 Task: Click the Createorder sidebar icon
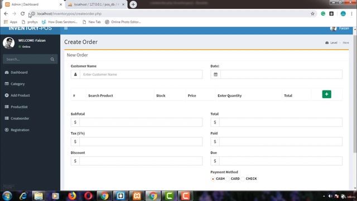pyautogui.click(x=7, y=118)
